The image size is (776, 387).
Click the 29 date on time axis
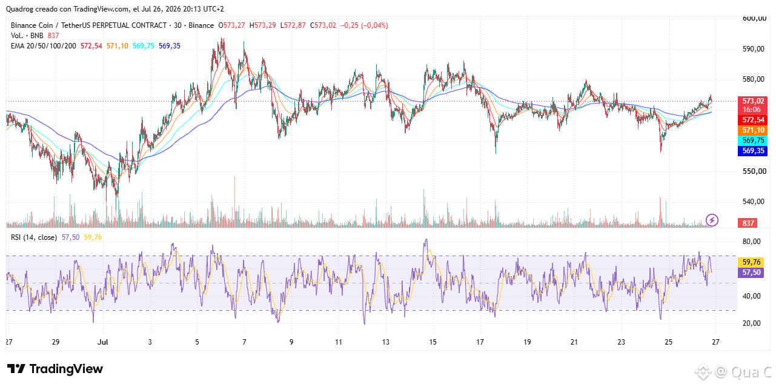coord(55,342)
